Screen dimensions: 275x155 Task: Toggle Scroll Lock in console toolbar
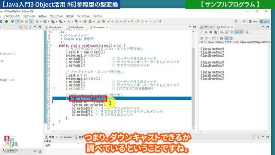coord(226,32)
